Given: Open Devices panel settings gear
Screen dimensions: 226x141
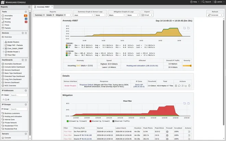Looking at the screenshot, I should 26,33.
